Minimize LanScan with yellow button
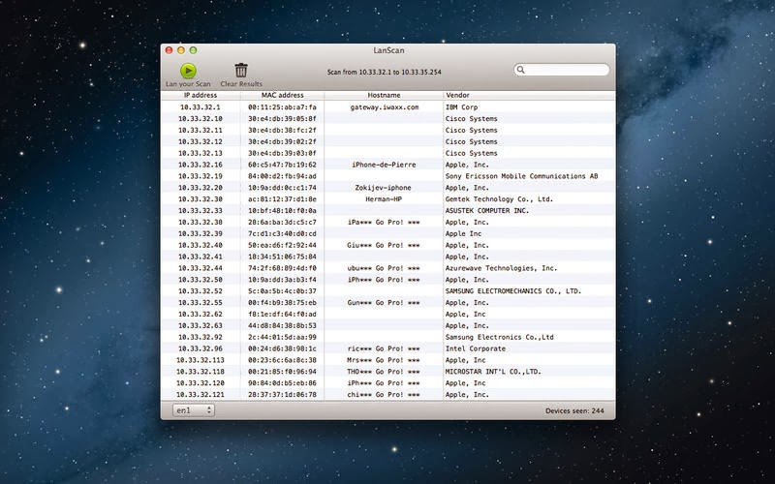Screen dimensions: 775x484 (181, 50)
